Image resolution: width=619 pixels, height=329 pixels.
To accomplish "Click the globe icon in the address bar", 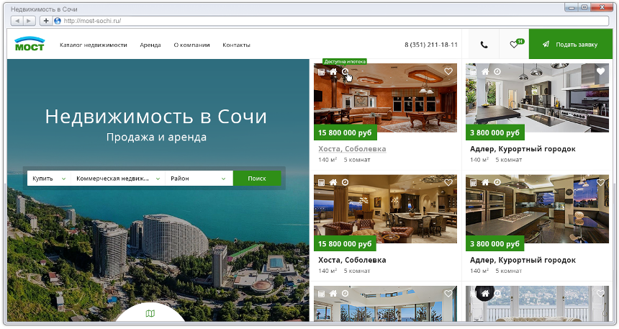I will pyautogui.click(x=58, y=21).
